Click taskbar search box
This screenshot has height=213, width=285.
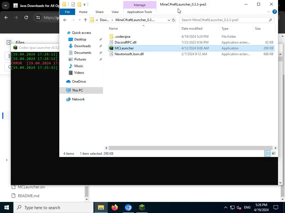pyautogui.click(x=53, y=207)
